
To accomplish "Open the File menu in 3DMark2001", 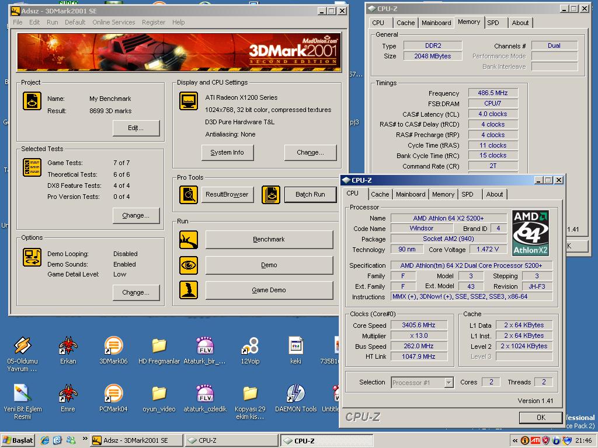I will (18, 22).
